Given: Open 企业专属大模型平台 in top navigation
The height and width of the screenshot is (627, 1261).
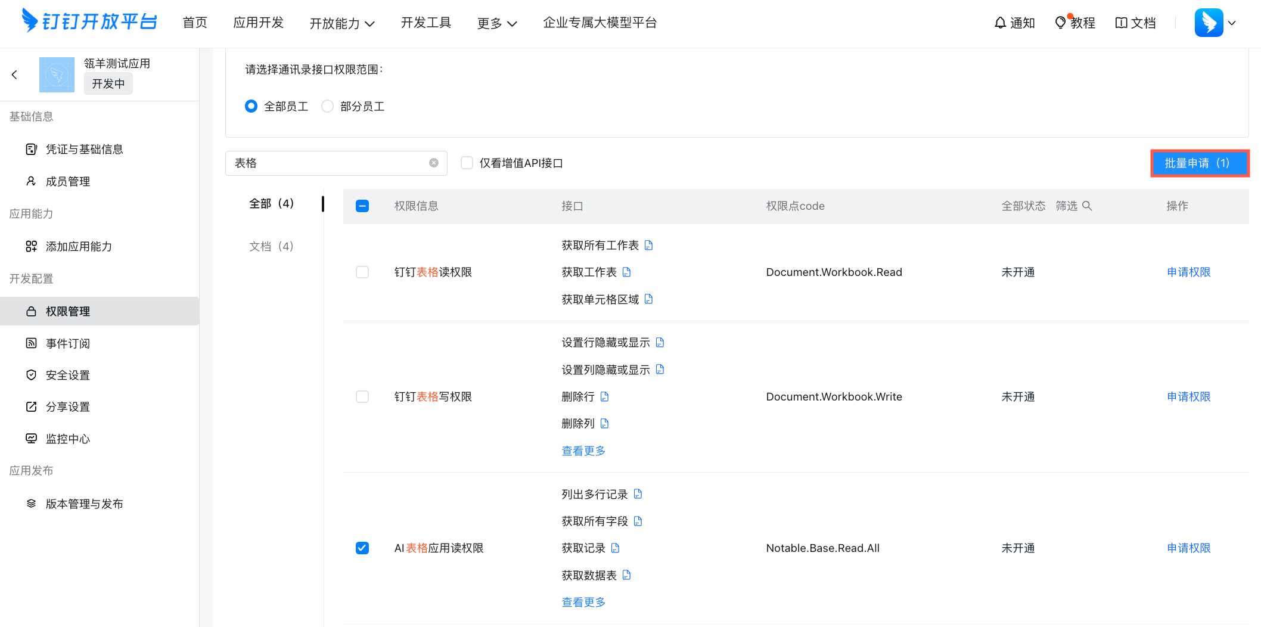Looking at the screenshot, I should [x=600, y=23].
